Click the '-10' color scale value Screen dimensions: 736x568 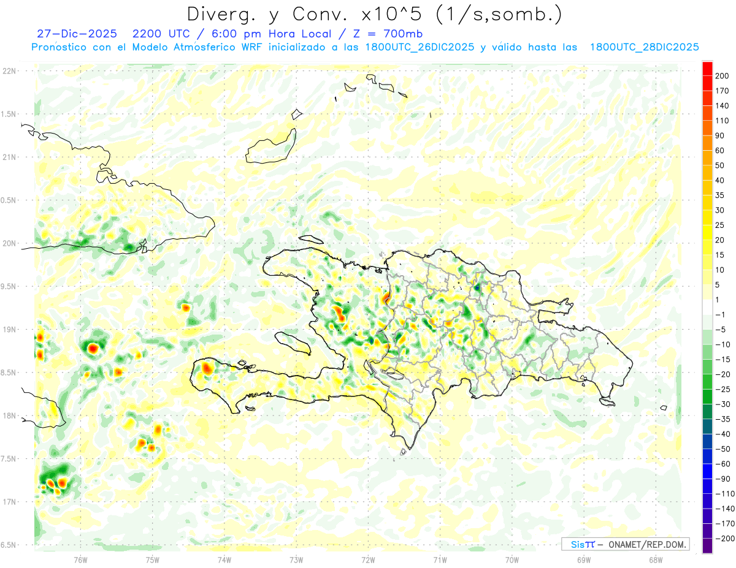pyautogui.click(x=722, y=344)
